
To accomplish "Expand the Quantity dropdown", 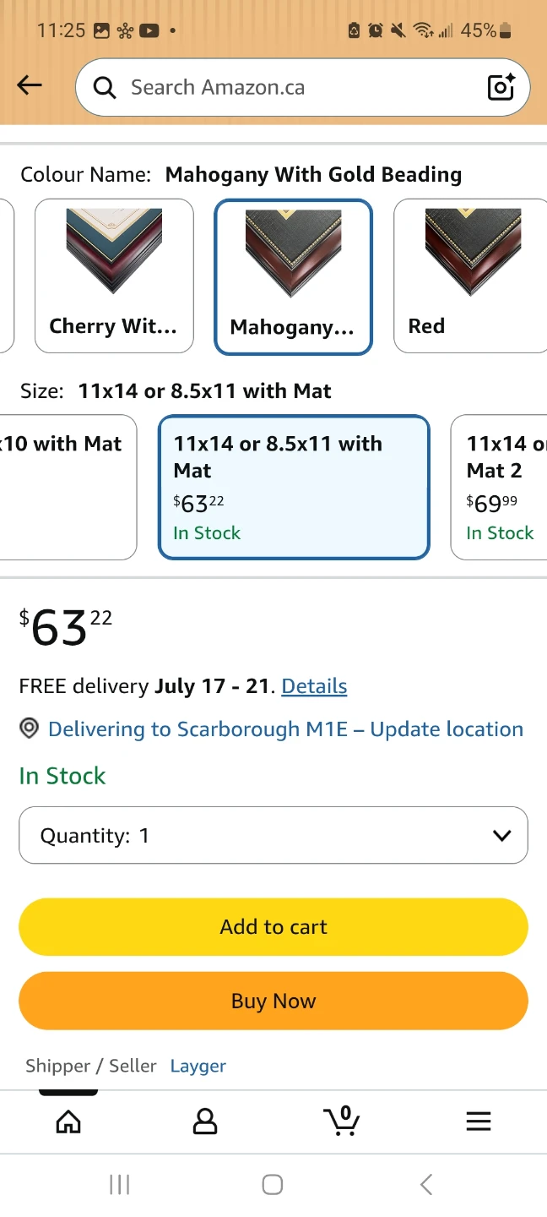I will click(273, 835).
